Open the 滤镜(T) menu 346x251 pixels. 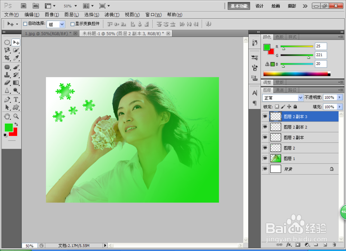[x=112, y=15]
